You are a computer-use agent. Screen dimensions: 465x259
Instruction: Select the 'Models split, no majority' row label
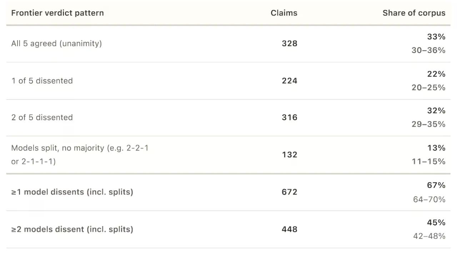[x=80, y=155]
